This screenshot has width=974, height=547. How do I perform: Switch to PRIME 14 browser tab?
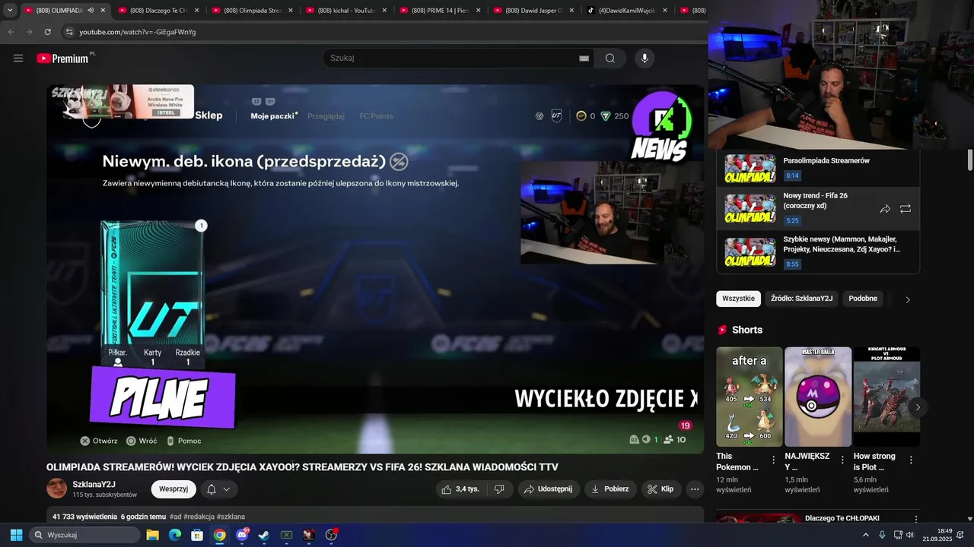439,11
